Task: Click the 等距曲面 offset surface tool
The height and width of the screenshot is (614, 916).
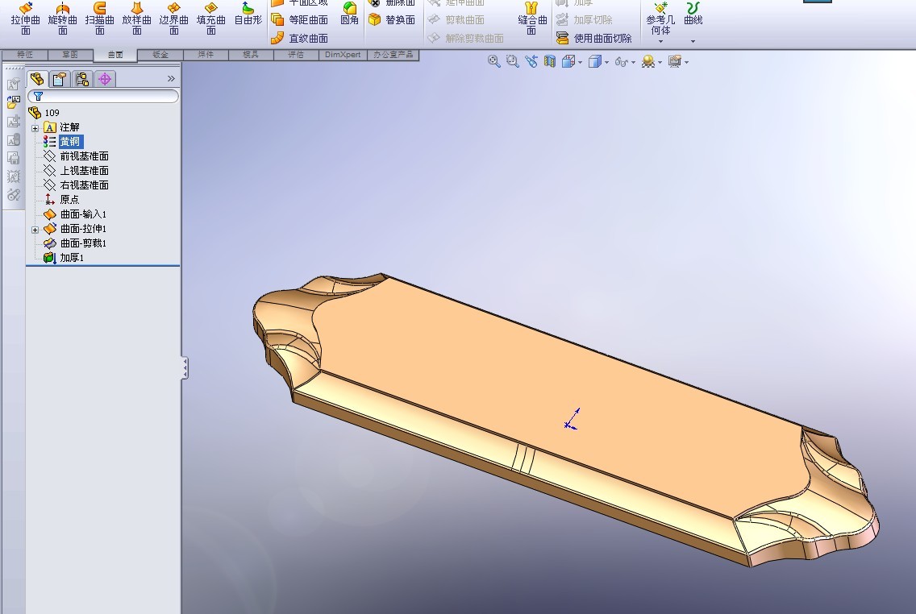Action: [x=300, y=20]
